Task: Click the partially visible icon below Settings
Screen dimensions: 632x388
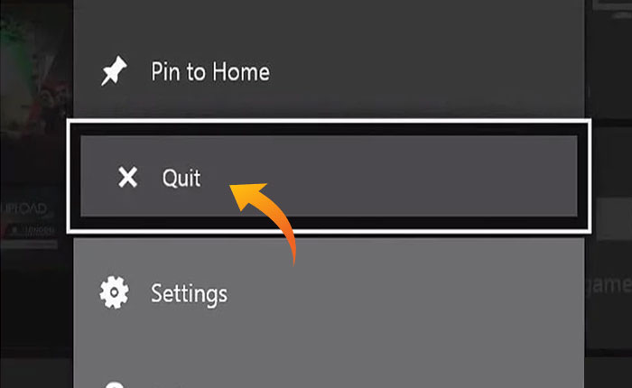Action: pos(114,384)
